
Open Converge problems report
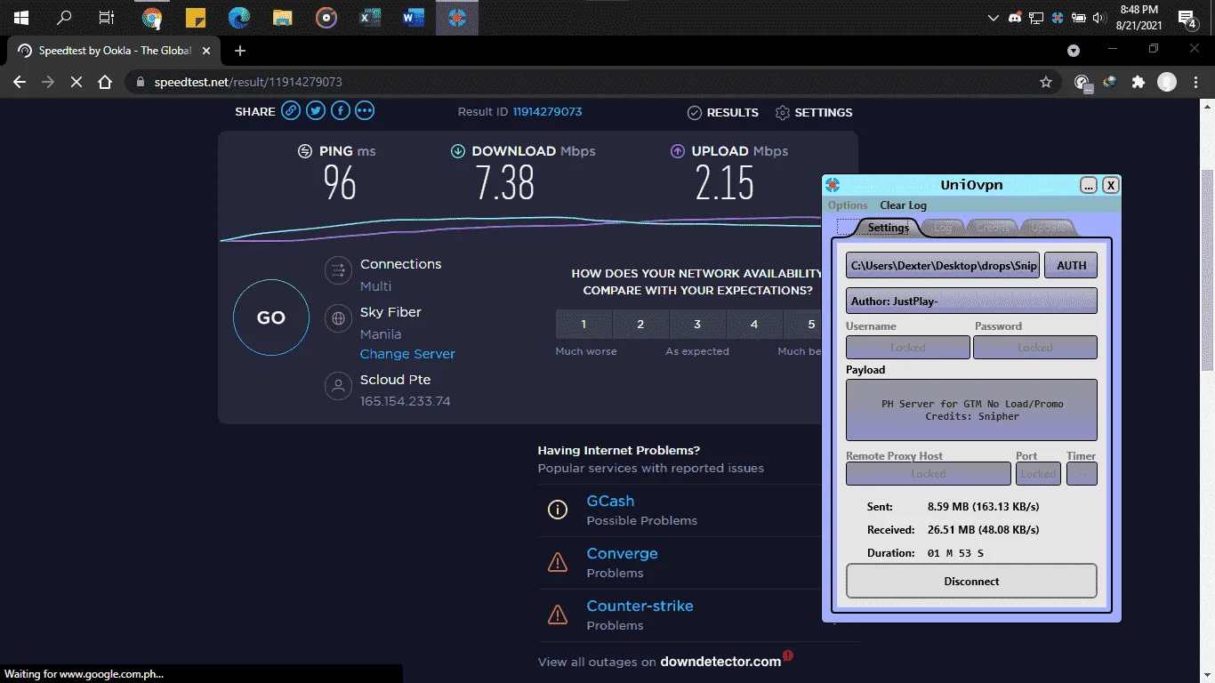tap(622, 553)
